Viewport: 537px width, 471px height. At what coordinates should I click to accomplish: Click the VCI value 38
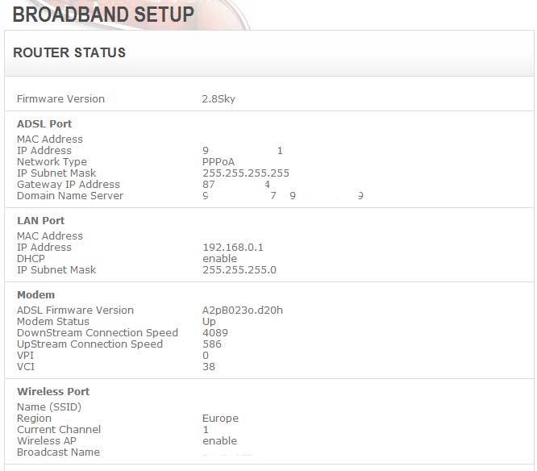pos(208,367)
